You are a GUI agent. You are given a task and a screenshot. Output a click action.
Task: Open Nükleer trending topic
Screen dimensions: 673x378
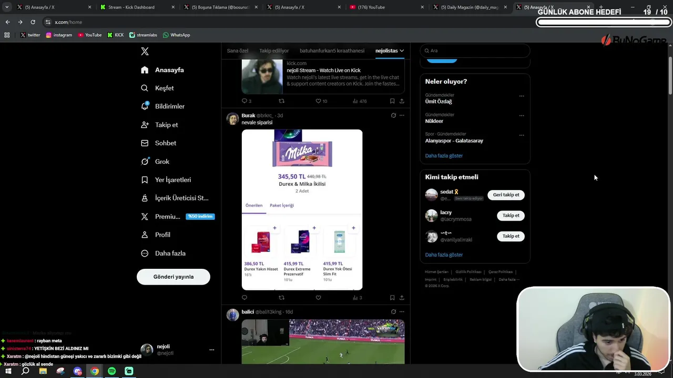pyautogui.click(x=435, y=121)
